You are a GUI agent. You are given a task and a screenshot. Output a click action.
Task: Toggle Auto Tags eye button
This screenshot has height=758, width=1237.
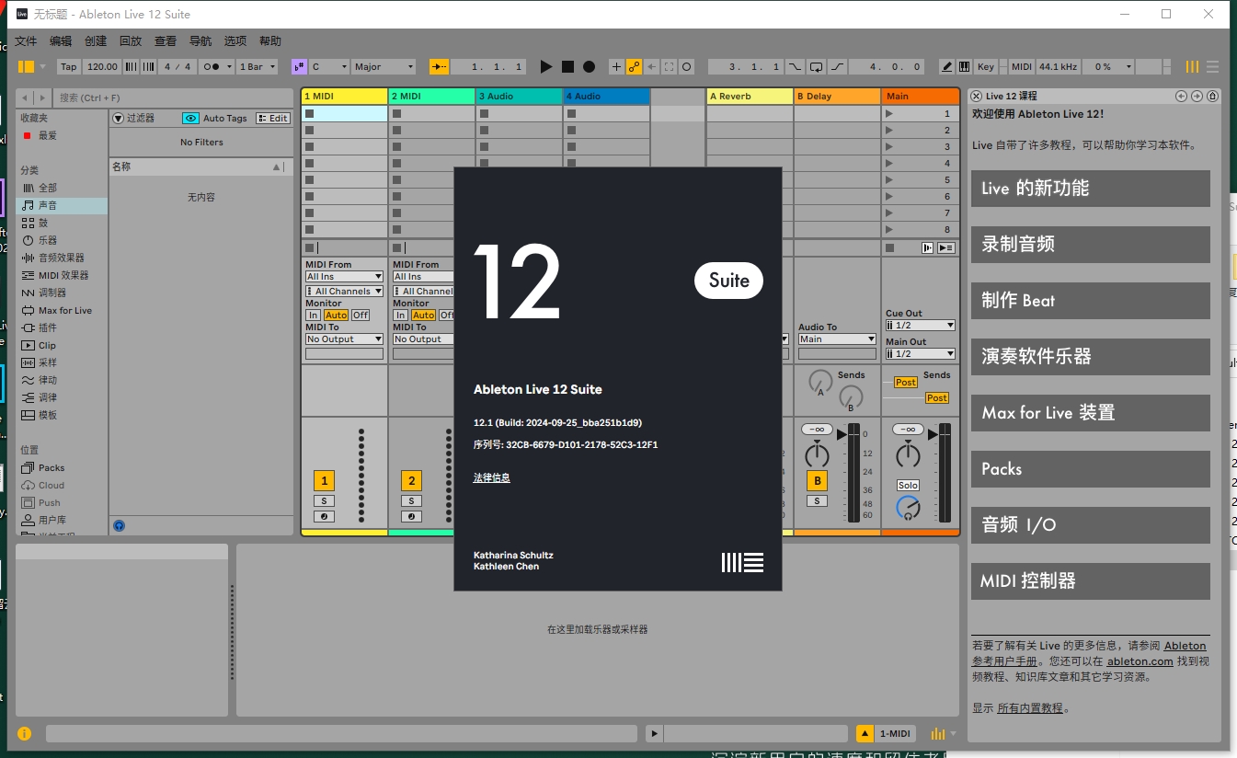[x=190, y=118]
